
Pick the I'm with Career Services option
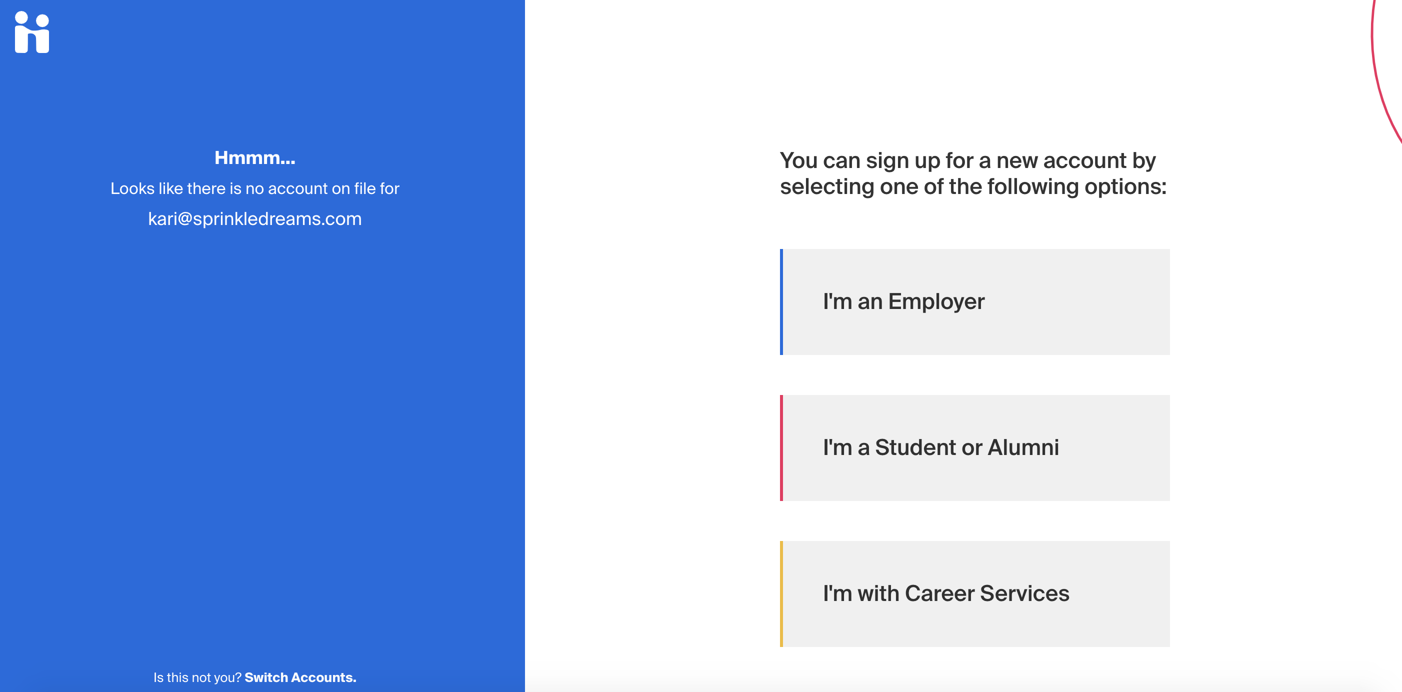975,594
